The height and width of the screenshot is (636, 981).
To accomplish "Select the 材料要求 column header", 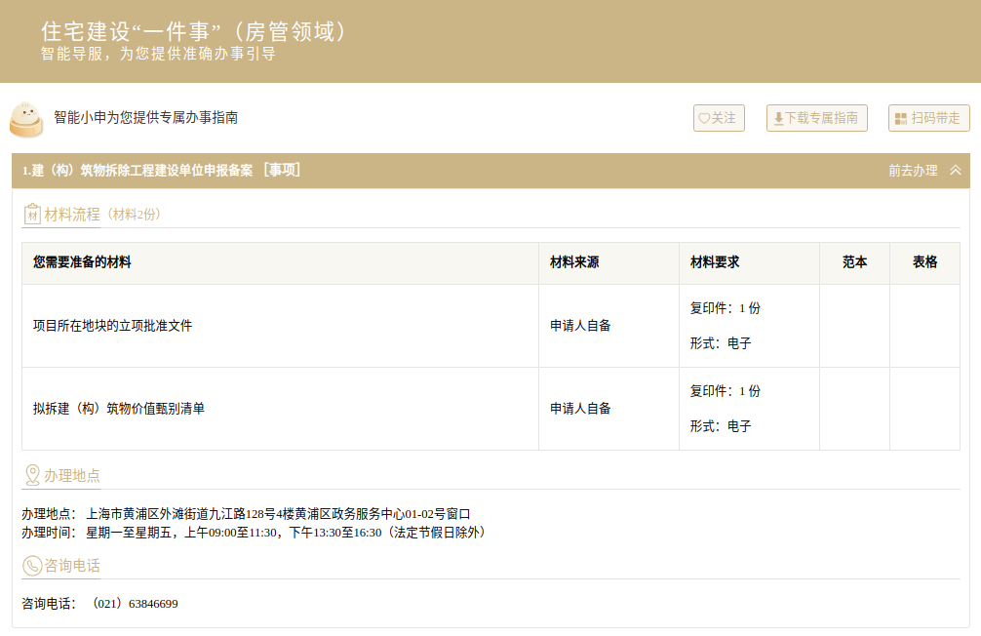I will click(x=715, y=262).
